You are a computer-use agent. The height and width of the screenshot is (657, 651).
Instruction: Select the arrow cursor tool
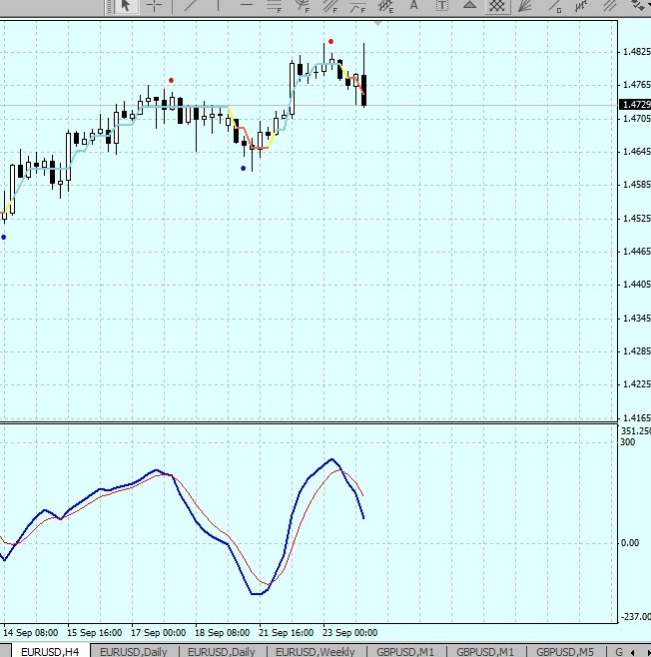point(125,6)
